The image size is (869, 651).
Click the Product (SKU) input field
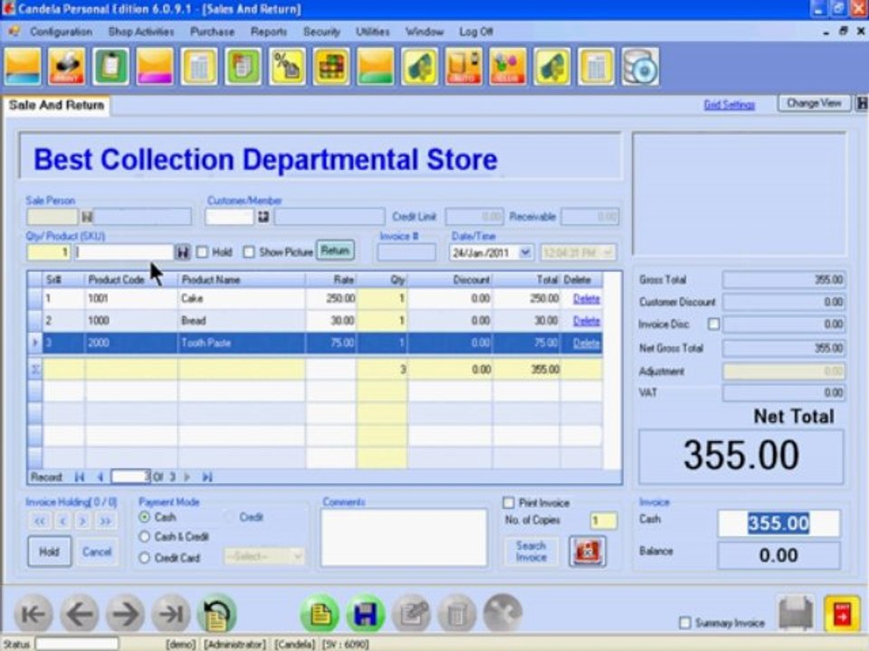click(124, 252)
